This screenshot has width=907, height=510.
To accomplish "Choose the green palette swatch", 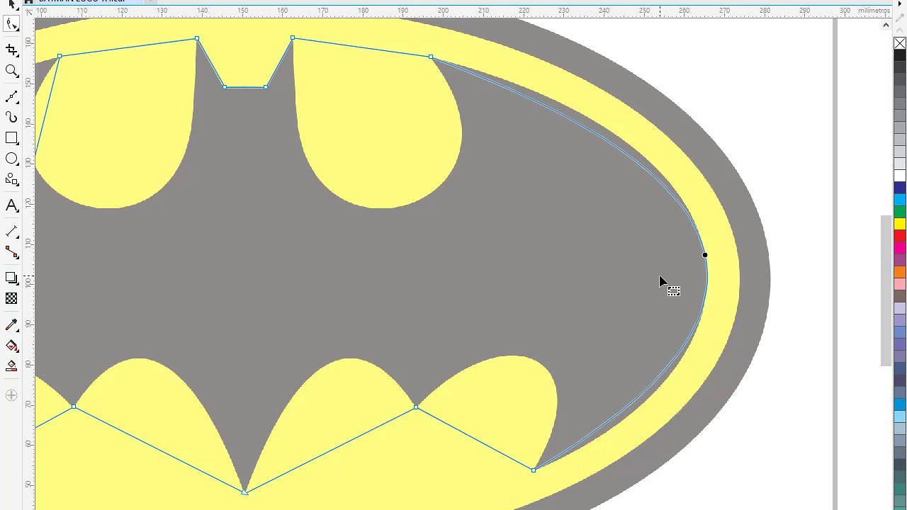I will 900,212.
